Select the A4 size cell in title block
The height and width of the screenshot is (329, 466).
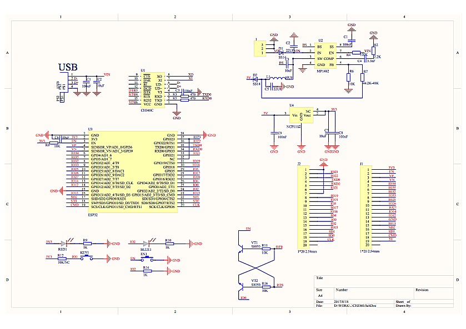coord(320,296)
